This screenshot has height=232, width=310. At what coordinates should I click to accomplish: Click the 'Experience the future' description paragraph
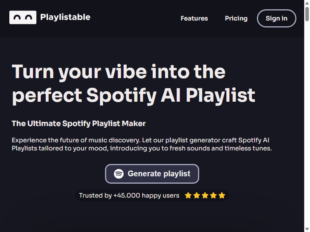(142, 144)
